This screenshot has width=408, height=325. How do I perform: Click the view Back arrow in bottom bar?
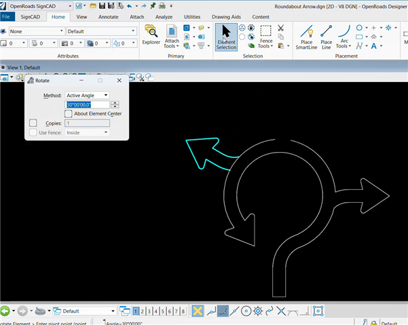pos(5,311)
